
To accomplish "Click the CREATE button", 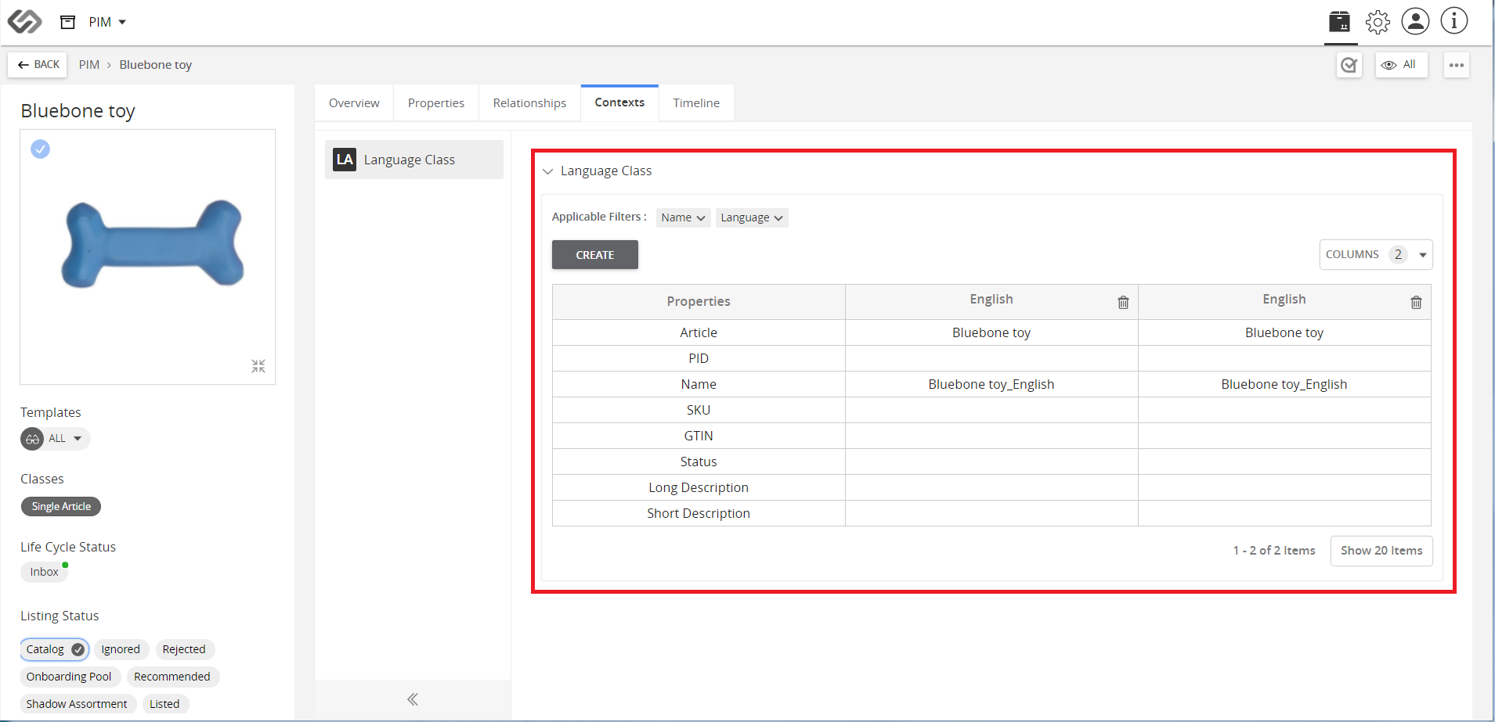I will pyautogui.click(x=595, y=255).
